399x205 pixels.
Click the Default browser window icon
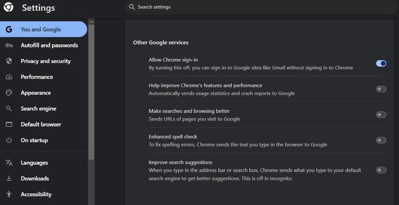(9, 124)
